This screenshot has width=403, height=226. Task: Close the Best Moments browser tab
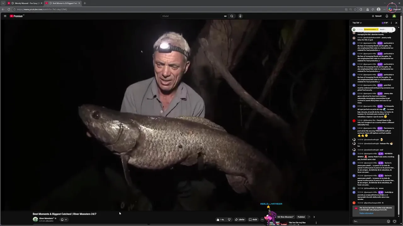(79, 3)
